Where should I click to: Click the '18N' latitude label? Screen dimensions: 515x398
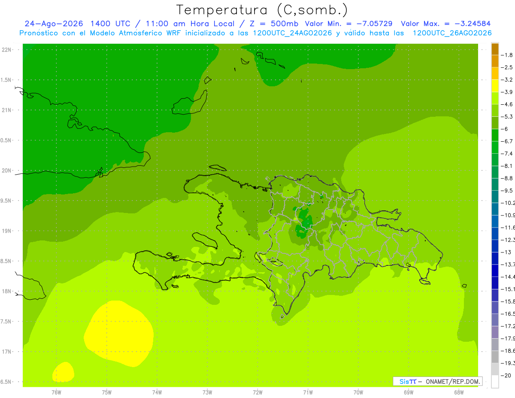[x=7, y=291]
